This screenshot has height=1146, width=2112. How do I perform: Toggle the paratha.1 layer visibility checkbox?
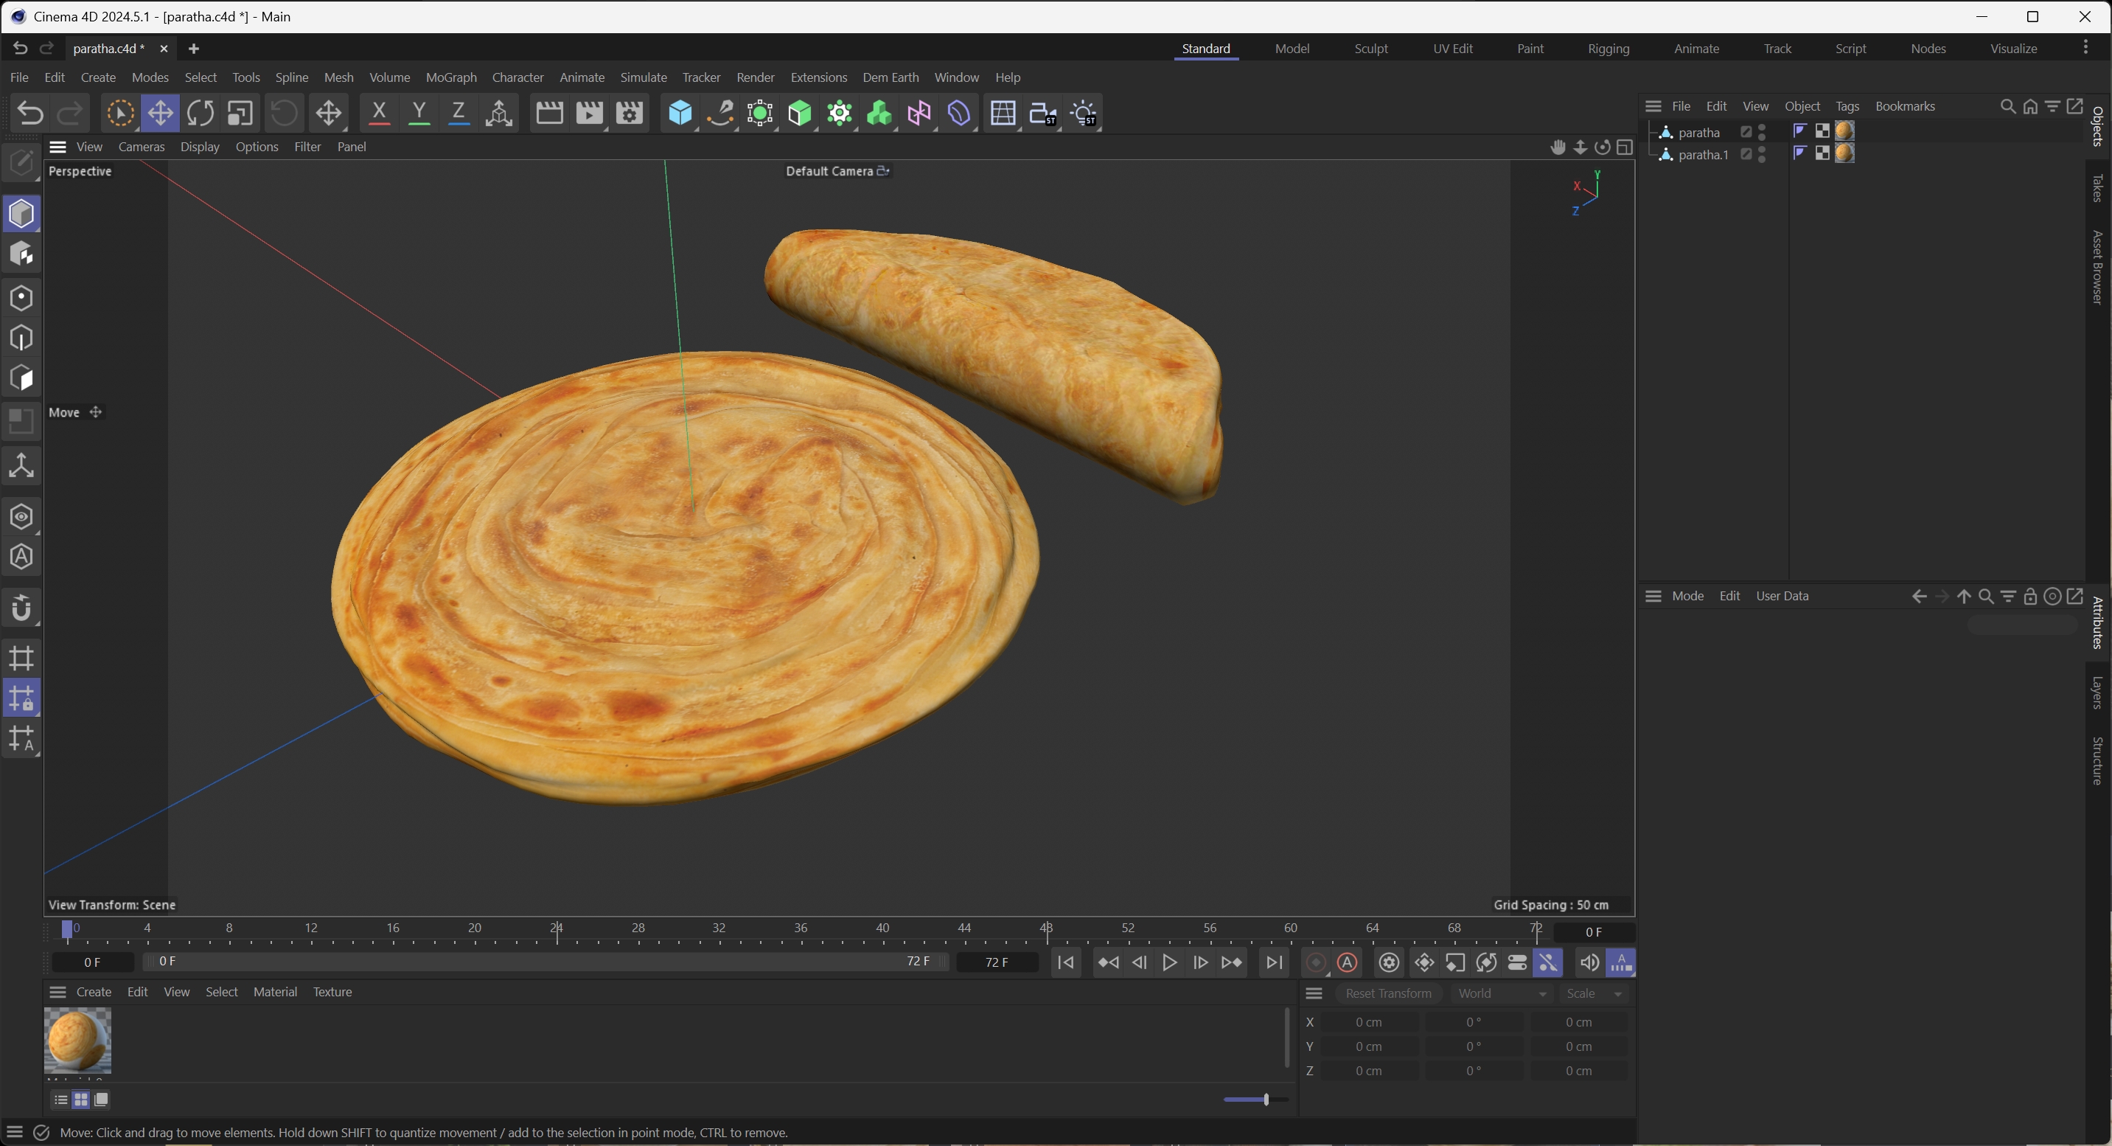click(1746, 154)
